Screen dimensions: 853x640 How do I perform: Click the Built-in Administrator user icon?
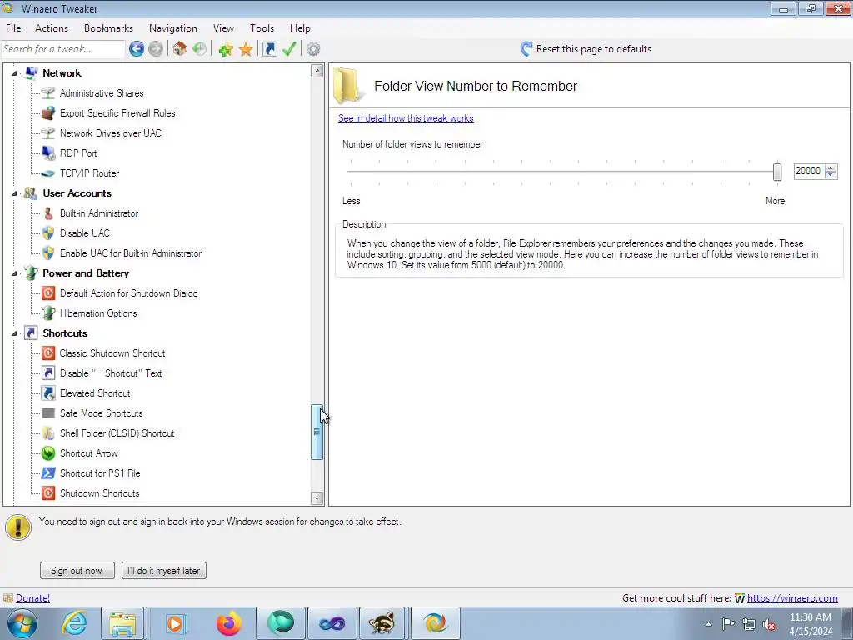point(48,212)
